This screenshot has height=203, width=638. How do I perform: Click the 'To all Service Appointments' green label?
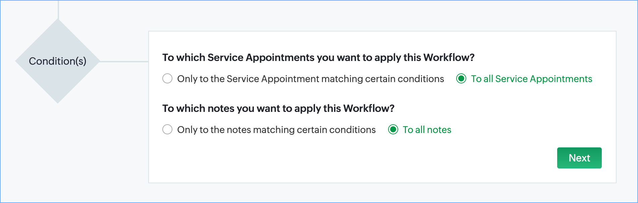pyautogui.click(x=531, y=79)
